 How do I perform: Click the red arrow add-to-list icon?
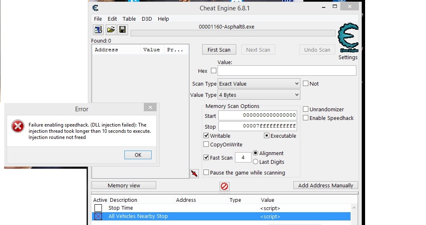point(194,173)
